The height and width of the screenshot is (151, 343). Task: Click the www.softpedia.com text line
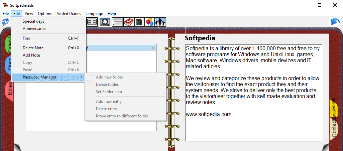point(209,114)
